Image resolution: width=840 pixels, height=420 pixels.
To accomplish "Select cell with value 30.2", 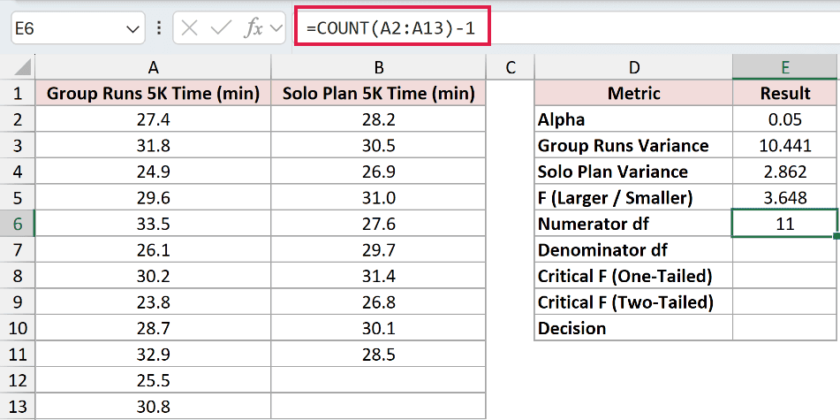I will [x=153, y=276].
